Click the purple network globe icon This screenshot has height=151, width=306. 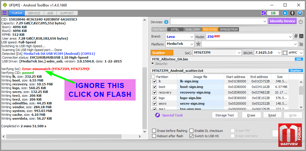tap(264, 13)
